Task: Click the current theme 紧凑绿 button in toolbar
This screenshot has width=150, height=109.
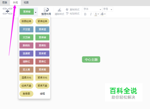Action: click(27, 12)
